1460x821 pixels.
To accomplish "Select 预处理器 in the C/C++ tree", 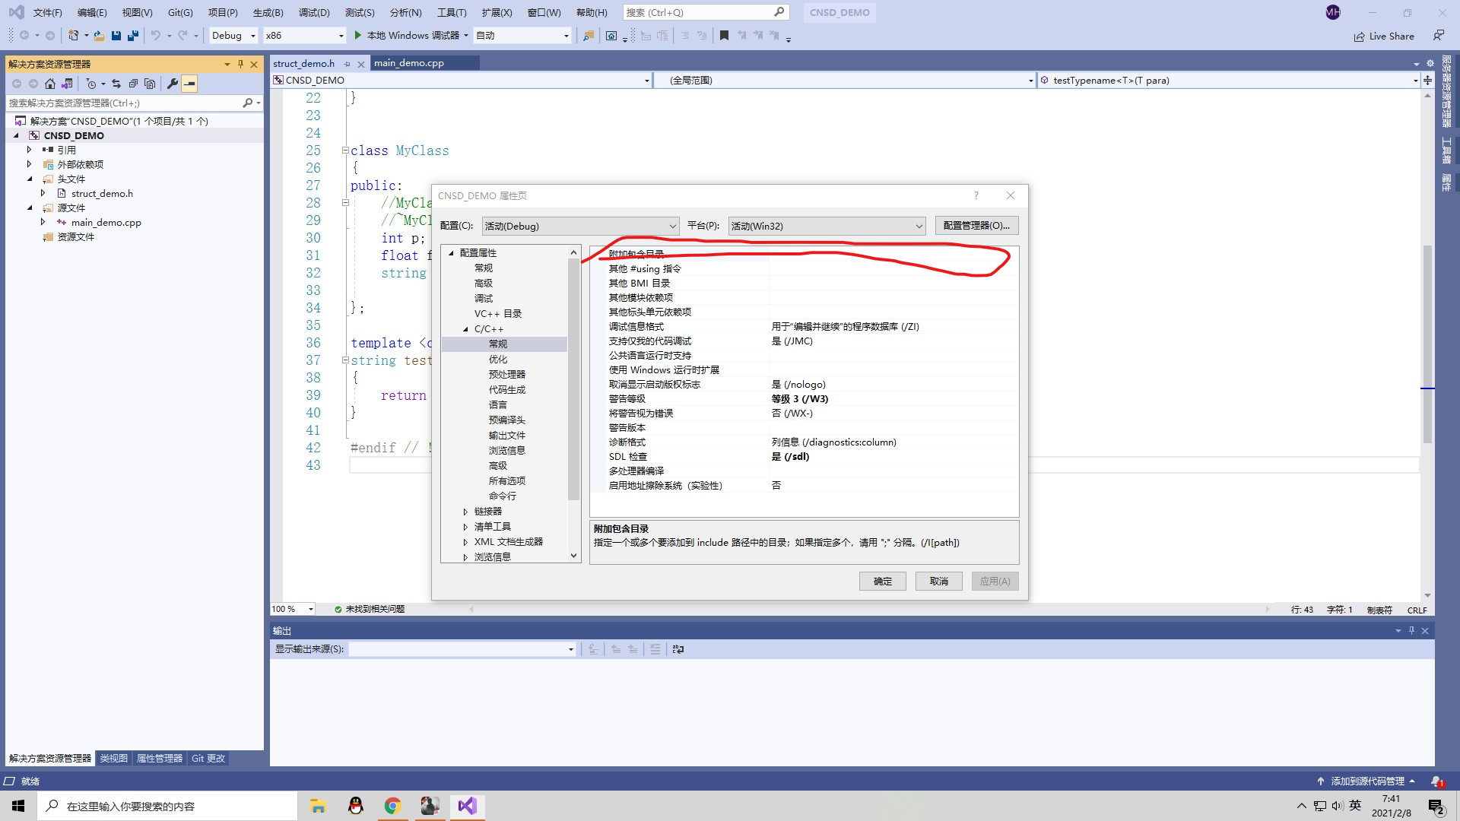I will click(x=506, y=375).
